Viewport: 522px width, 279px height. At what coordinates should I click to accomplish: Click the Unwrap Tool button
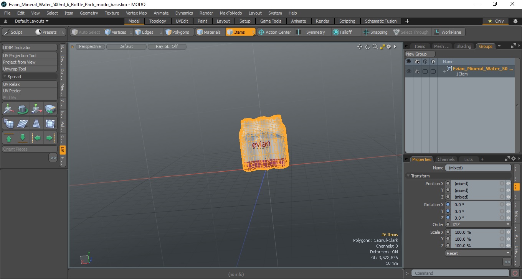click(x=30, y=69)
